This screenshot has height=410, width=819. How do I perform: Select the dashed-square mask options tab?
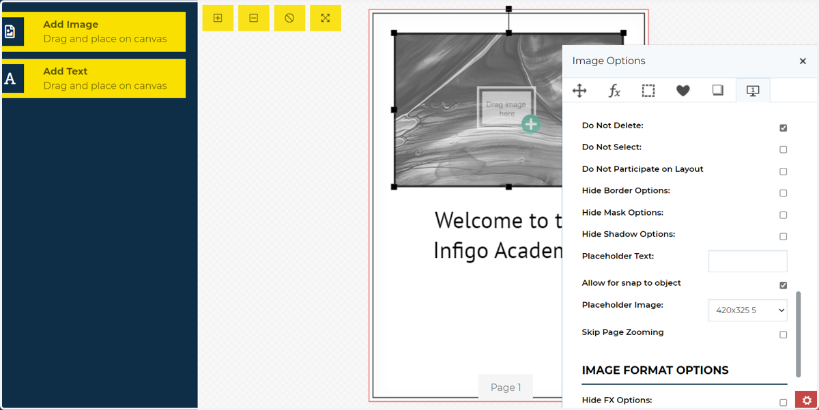[x=648, y=91]
